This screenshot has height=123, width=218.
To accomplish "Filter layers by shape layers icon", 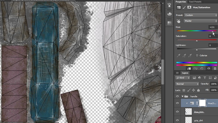I will click(x=210, y=78).
